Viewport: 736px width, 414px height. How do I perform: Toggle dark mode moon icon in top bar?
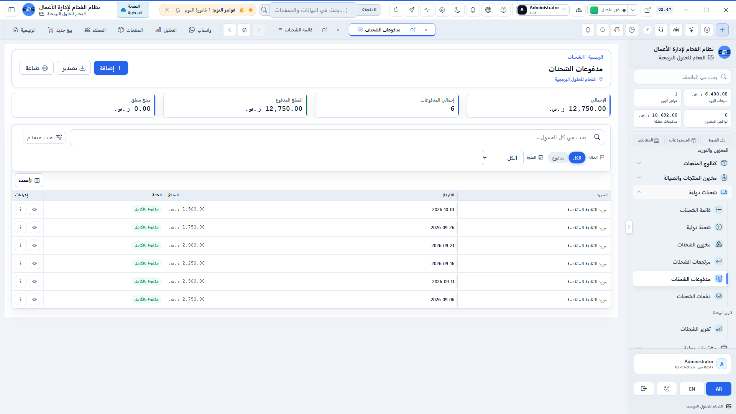click(x=457, y=10)
